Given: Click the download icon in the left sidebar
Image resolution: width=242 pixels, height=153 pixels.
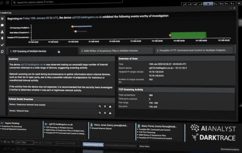Looking at the screenshot, I should [x=2, y=32].
